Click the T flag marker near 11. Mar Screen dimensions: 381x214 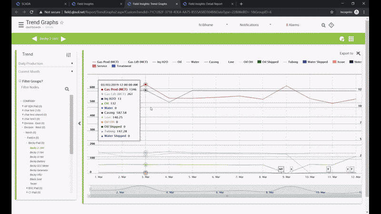328,169
